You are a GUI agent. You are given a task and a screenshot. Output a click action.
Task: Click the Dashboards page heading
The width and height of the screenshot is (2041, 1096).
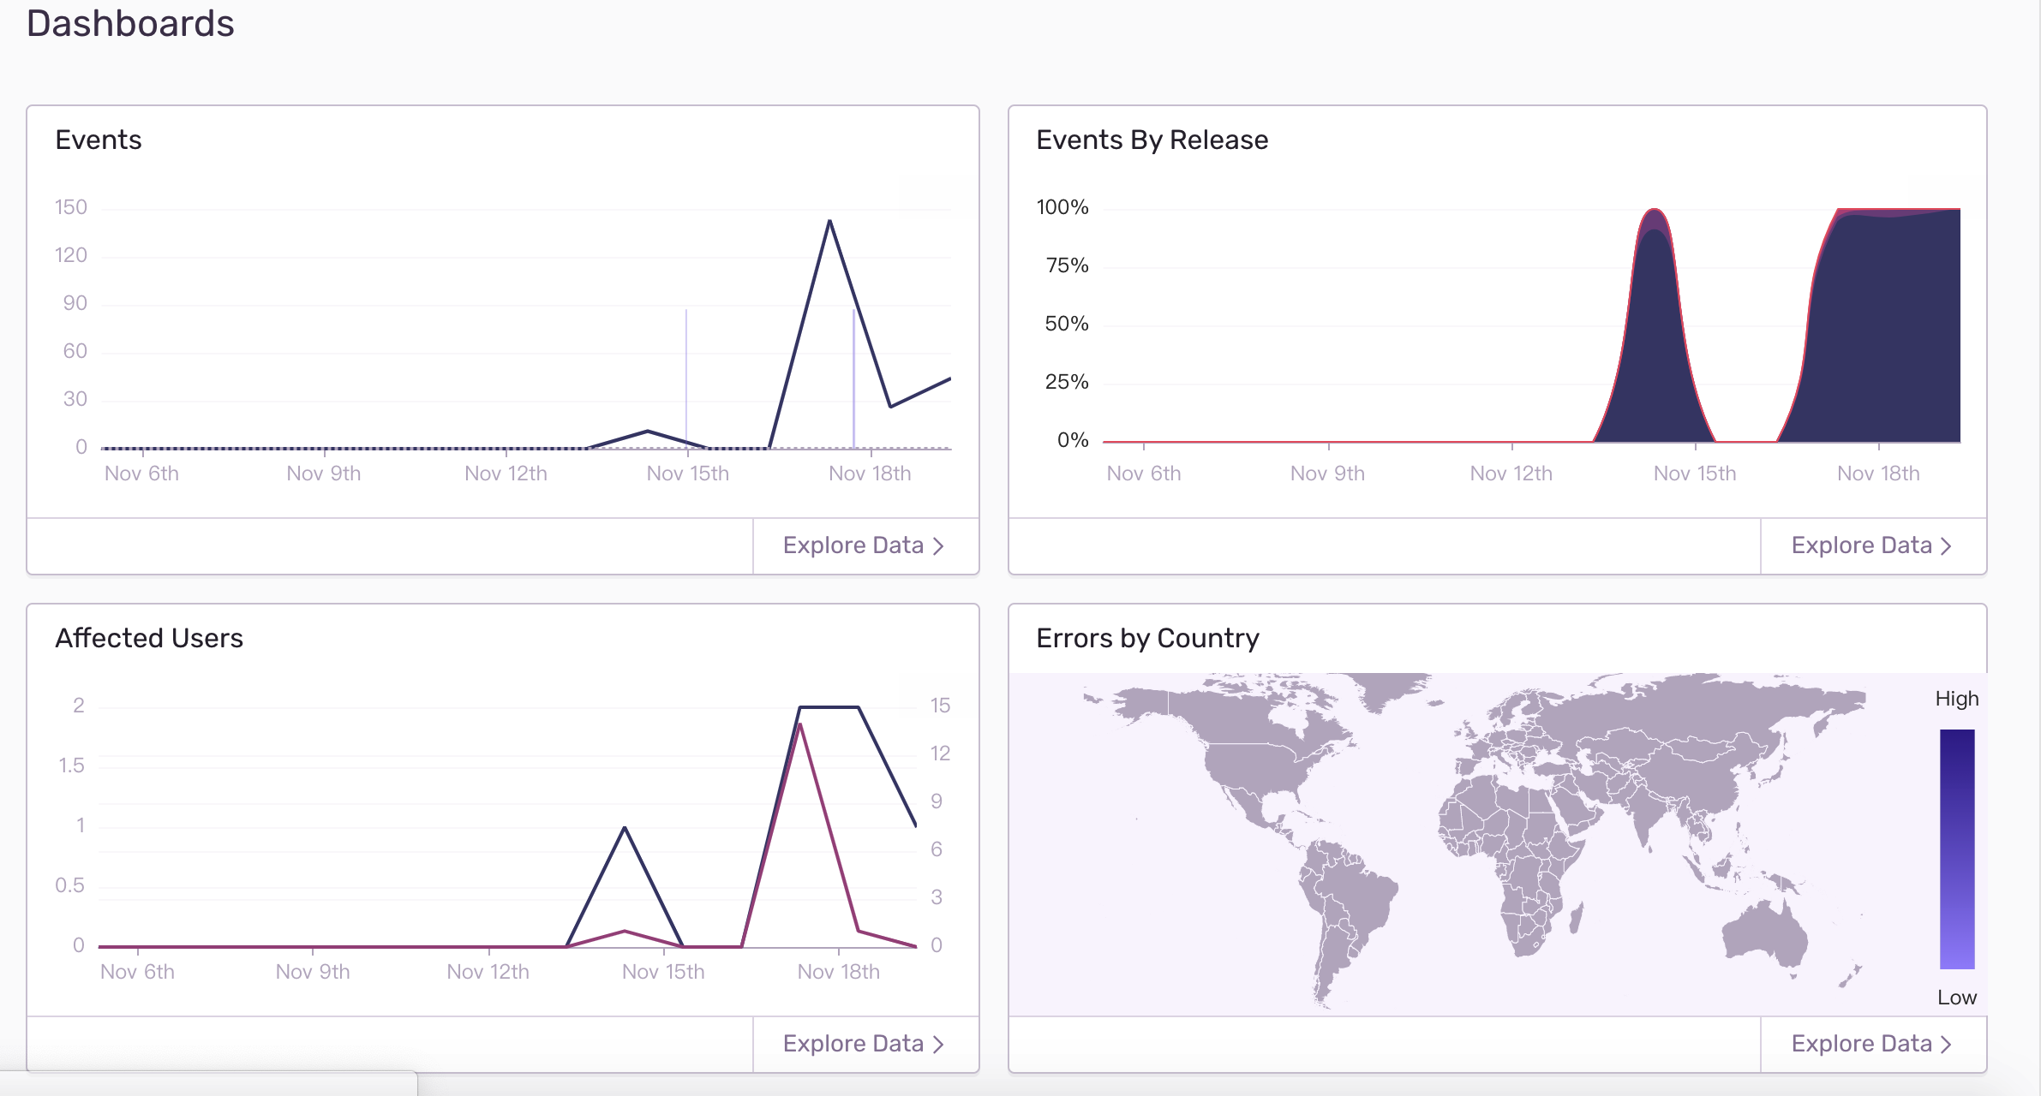[x=130, y=23]
